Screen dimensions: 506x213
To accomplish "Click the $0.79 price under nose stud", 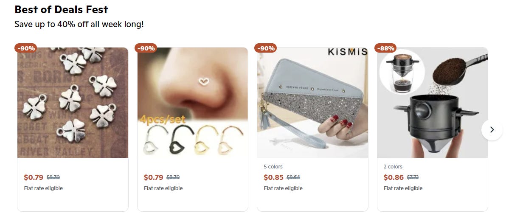I will pos(154,177).
